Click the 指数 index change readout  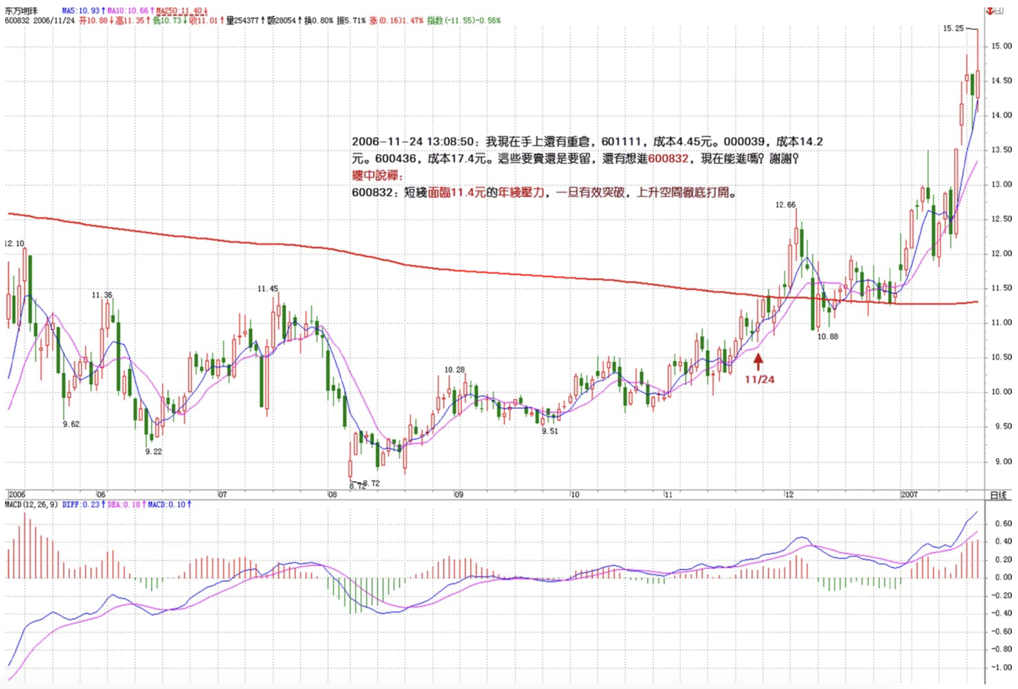pos(464,20)
